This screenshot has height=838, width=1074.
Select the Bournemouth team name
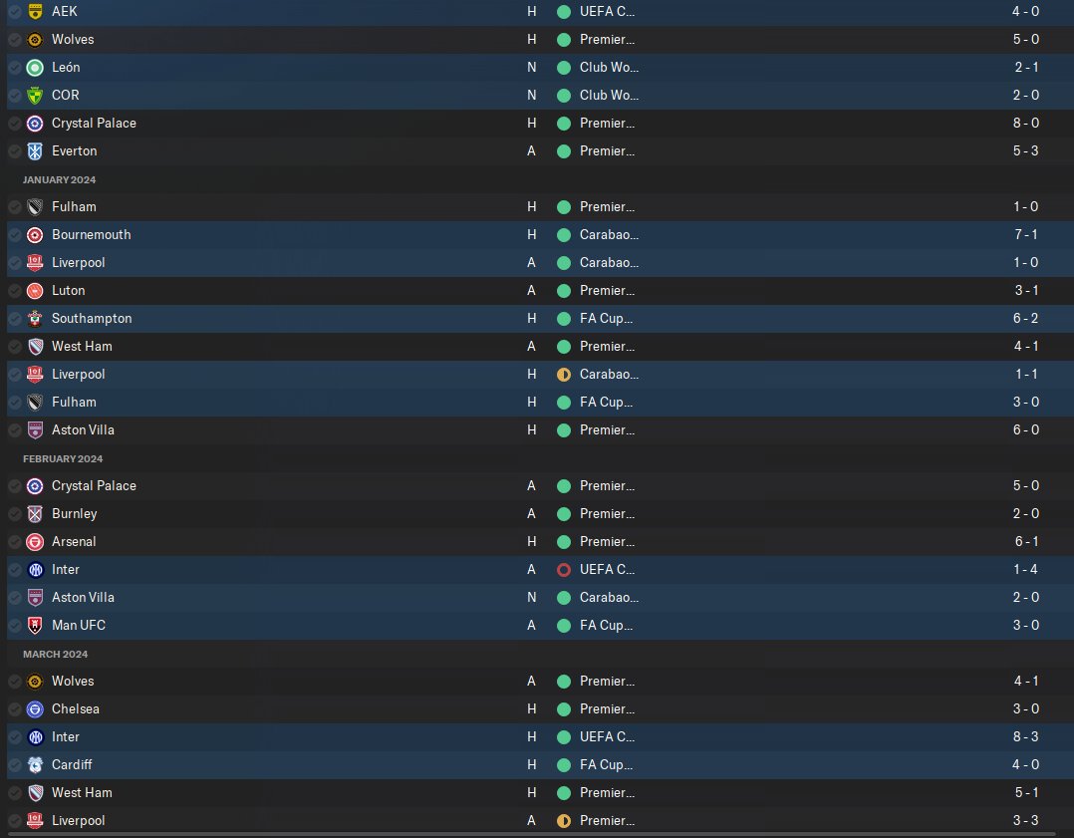pos(91,235)
